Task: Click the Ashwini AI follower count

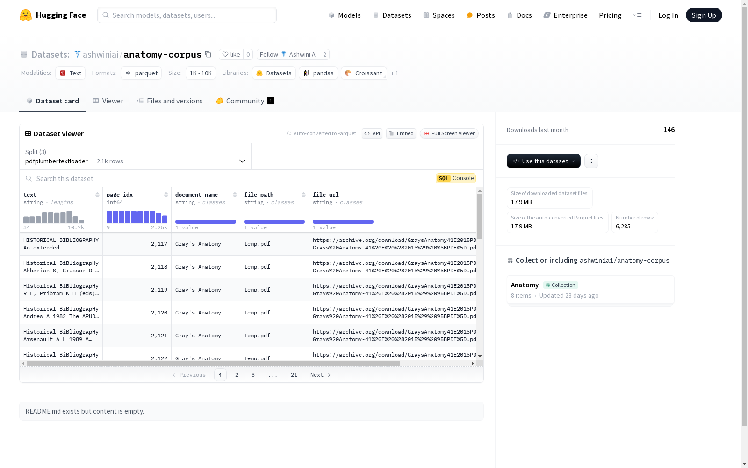Action: 325,54
